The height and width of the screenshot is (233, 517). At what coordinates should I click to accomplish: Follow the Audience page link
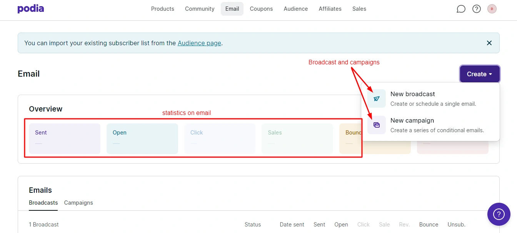(x=199, y=43)
